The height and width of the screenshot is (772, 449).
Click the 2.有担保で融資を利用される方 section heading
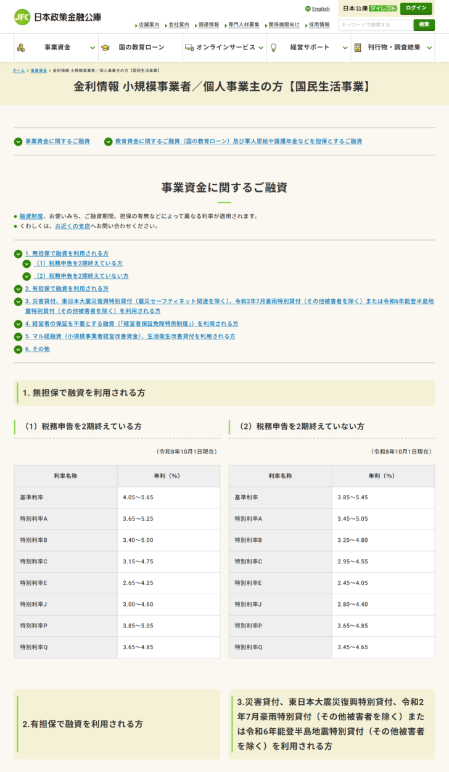click(117, 724)
